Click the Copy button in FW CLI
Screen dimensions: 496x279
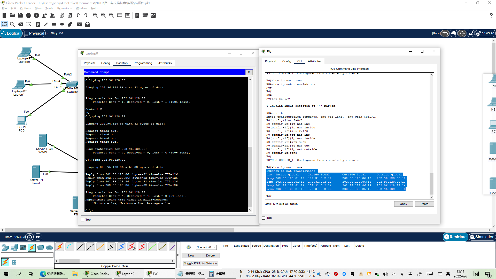pyautogui.click(x=403, y=204)
